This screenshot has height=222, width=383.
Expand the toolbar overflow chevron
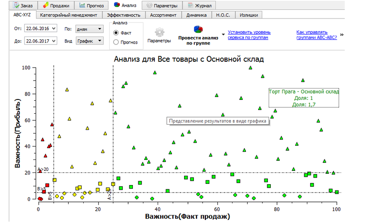pos(342,34)
